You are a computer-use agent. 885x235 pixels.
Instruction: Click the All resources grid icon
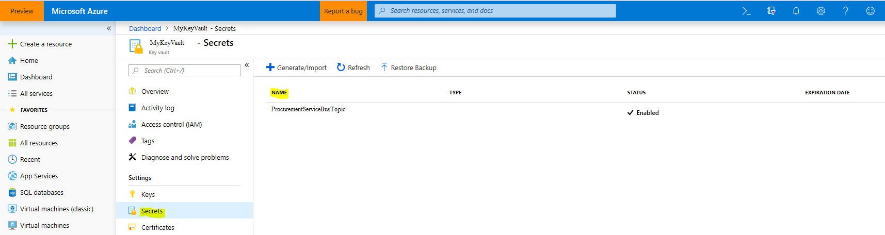click(x=12, y=143)
